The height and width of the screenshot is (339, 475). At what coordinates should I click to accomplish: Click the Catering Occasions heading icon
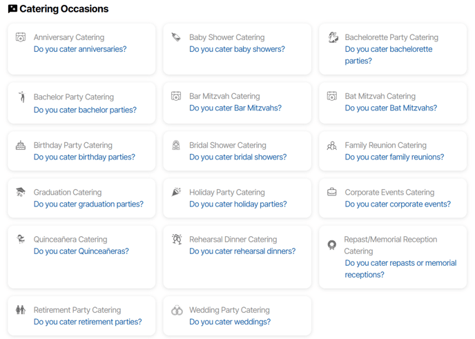pos(12,9)
